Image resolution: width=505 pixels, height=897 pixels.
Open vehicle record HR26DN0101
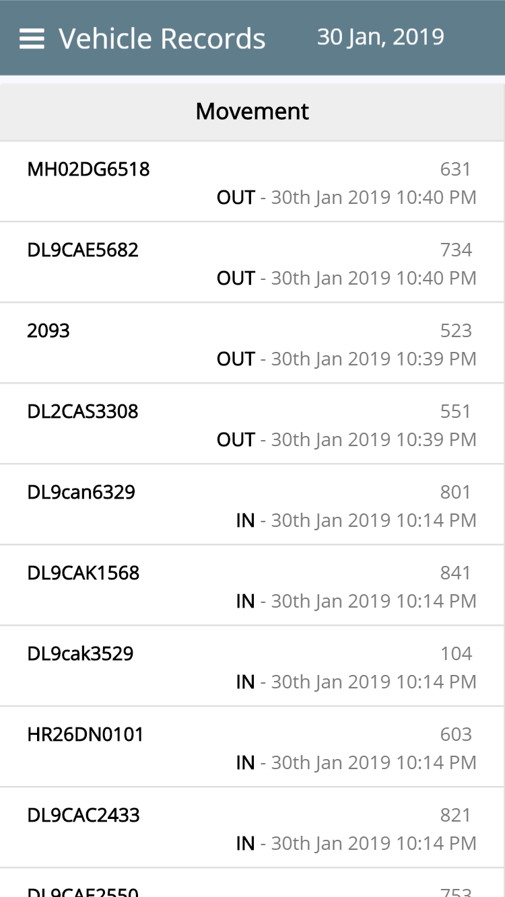click(x=86, y=734)
